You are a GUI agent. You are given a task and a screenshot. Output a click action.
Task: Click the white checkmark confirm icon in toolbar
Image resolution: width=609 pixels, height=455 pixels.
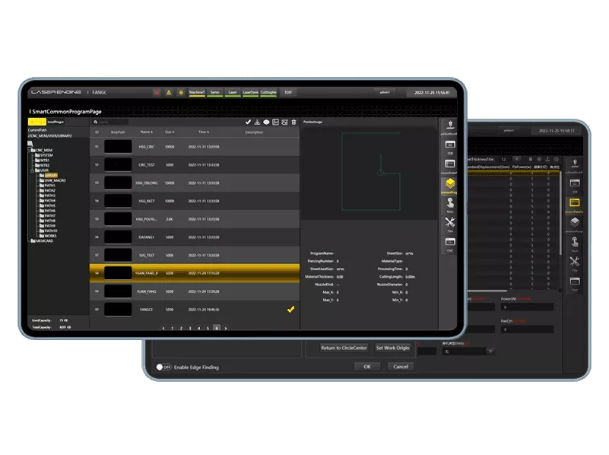tap(248, 122)
